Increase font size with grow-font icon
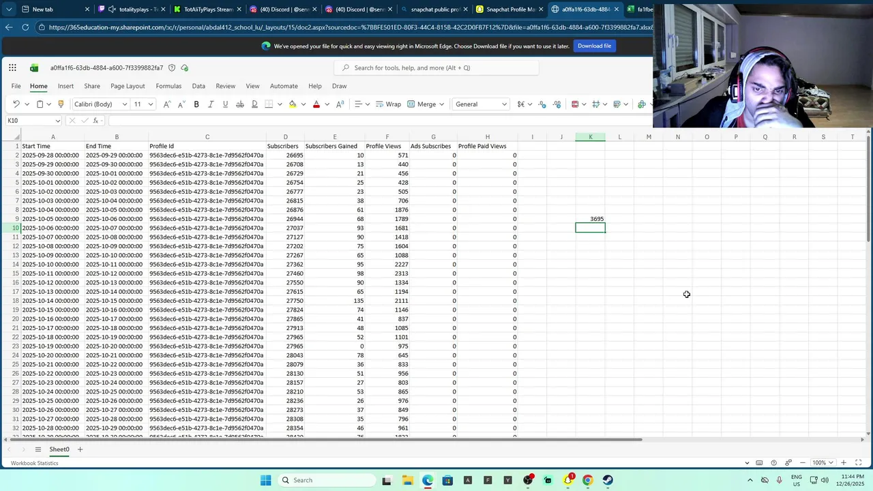 click(x=166, y=104)
